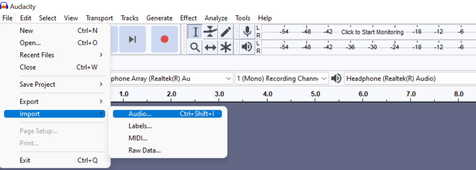Image resolution: width=476 pixels, height=170 pixels.
Task: Expand the Recent Files submenu
Action: (x=55, y=55)
